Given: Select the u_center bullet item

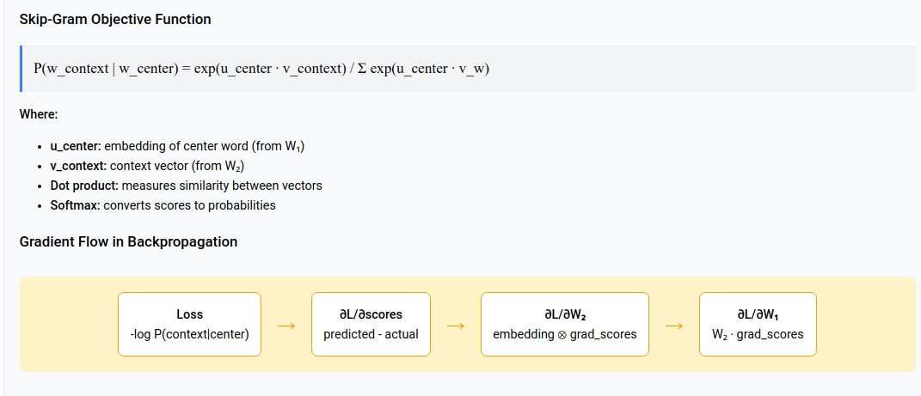Looking at the screenshot, I should coord(177,146).
